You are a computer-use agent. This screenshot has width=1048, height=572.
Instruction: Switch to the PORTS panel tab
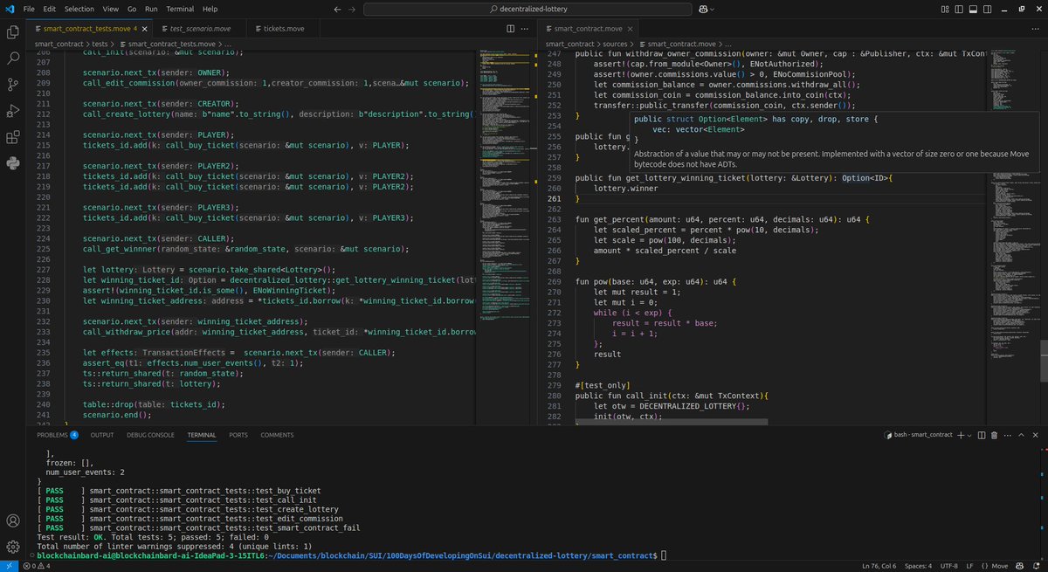(x=238, y=435)
